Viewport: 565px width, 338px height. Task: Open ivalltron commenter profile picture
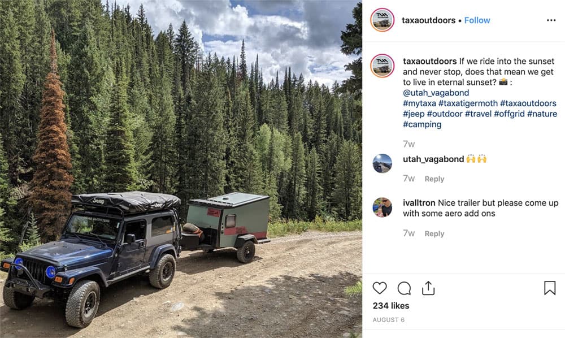(383, 207)
